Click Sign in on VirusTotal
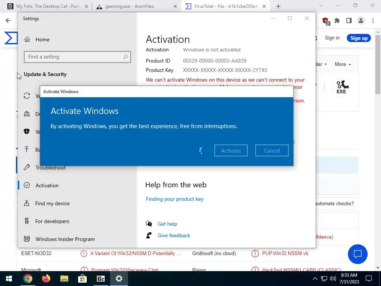 pos(332,38)
